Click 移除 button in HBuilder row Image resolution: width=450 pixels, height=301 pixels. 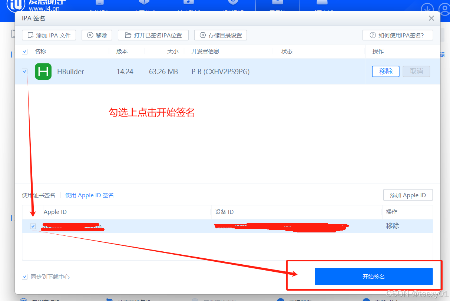(x=386, y=71)
